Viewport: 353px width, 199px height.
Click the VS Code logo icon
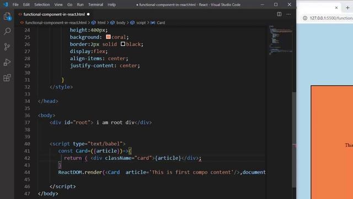click(x=6, y=4)
